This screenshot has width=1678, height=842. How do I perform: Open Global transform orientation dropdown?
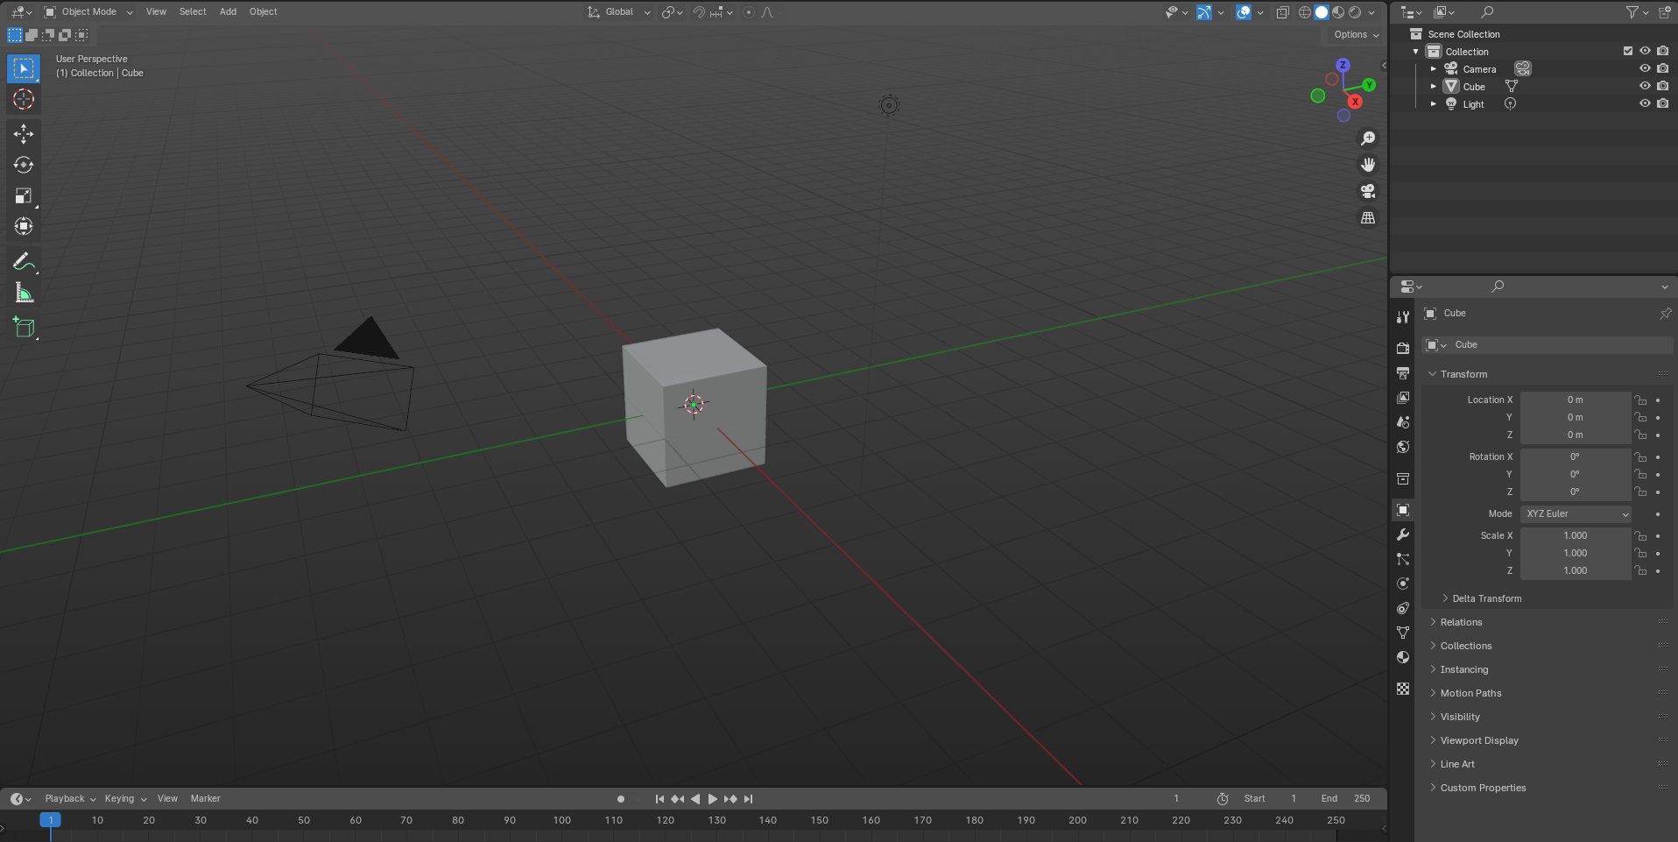click(x=619, y=12)
